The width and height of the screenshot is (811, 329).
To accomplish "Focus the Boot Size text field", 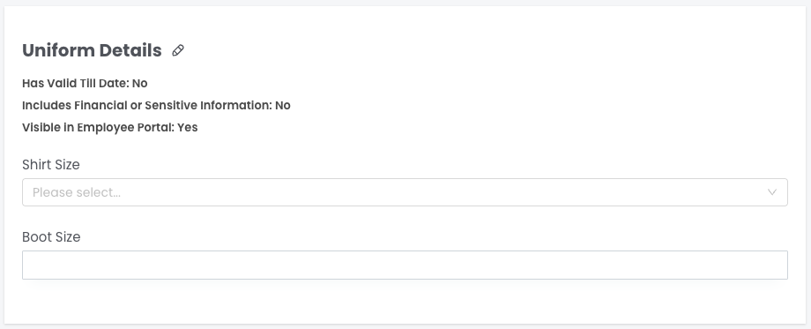I will [x=405, y=265].
